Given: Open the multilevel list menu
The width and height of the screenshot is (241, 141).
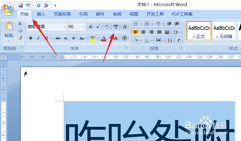Looking at the screenshot, I should (159, 24).
